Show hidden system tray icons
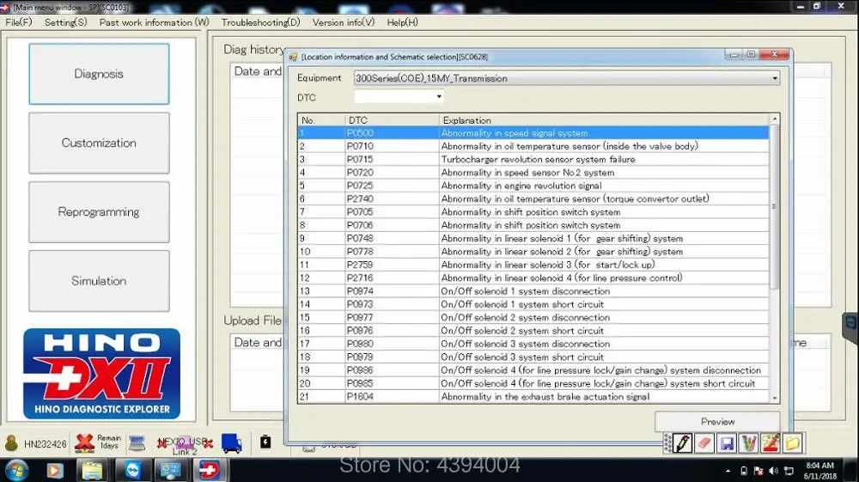 click(728, 471)
